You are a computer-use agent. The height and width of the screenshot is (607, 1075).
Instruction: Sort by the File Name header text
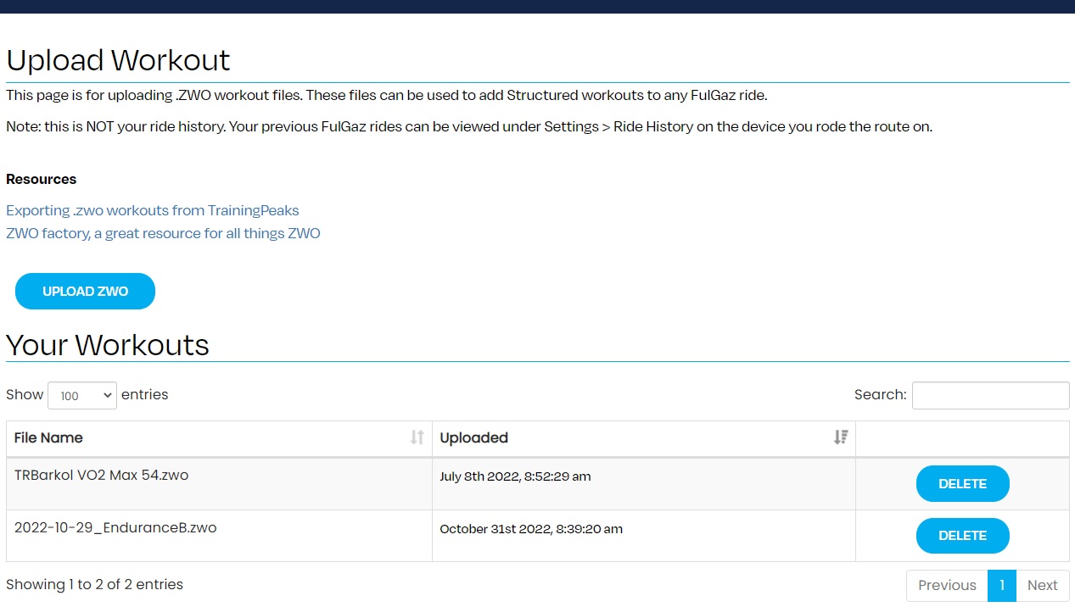(x=48, y=438)
